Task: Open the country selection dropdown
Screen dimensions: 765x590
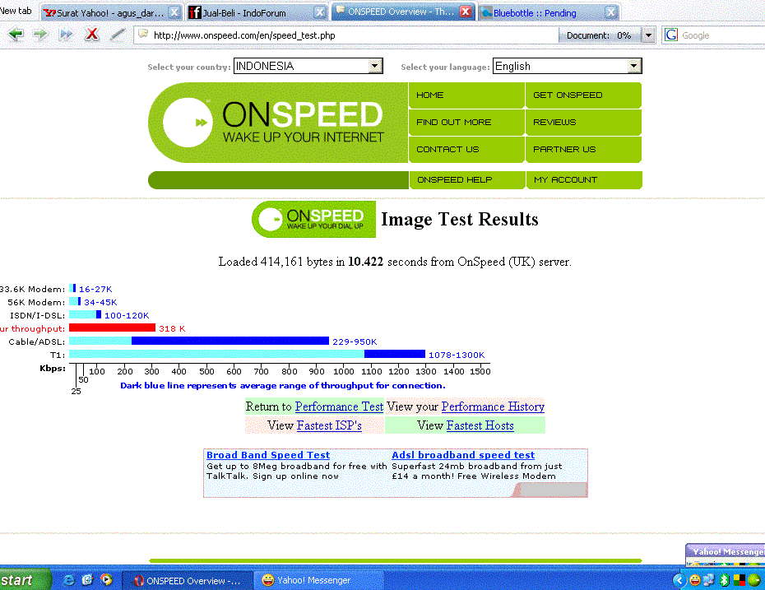Action: (375, 66)
